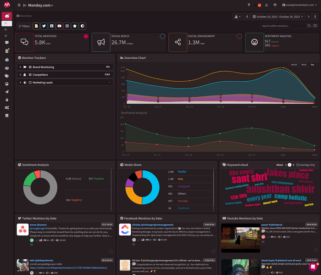The width and height of the screenshot is (321, 275).
Task: Open the flame trending sidebar icon
Action: click(7, 100)
